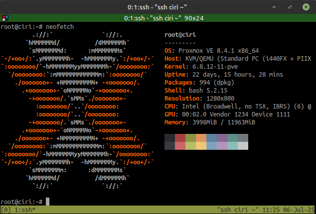Image resolution: width=316 pixels, height=214 pixels.
Task: Click the Kernel value 6.8.12-11-pve
Action: tap(215, 66)
